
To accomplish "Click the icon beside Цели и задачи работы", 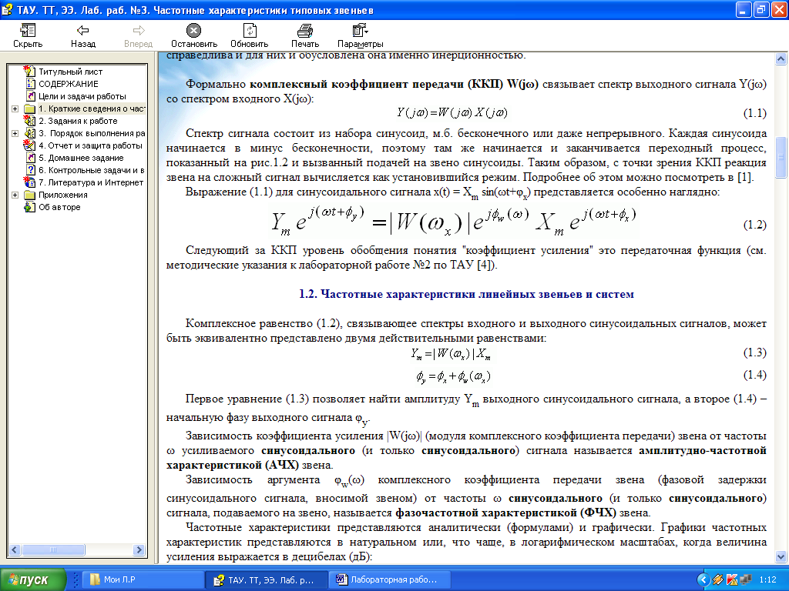I will [31, 96].
